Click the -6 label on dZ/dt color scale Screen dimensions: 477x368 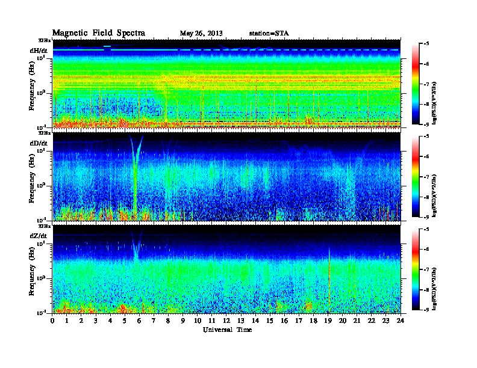[427, 250]
